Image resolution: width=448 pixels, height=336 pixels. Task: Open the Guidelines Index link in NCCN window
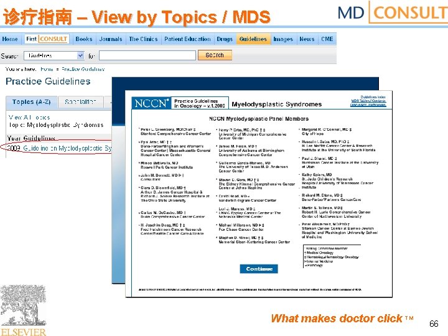373,97
